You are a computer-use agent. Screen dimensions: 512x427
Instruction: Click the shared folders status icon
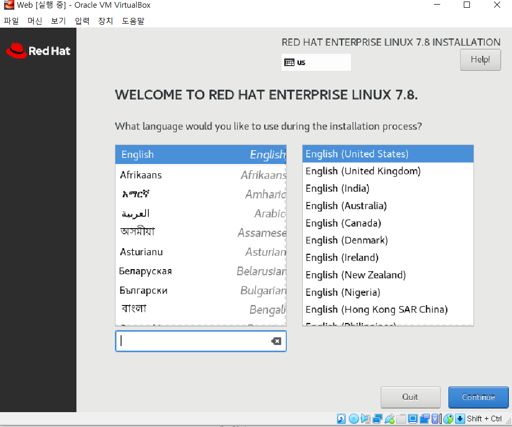[x=401, y=418]
